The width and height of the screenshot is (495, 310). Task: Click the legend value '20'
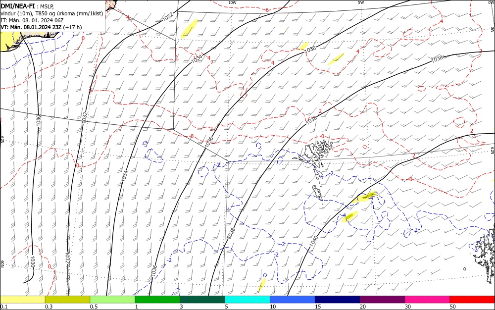click(363, 307)
